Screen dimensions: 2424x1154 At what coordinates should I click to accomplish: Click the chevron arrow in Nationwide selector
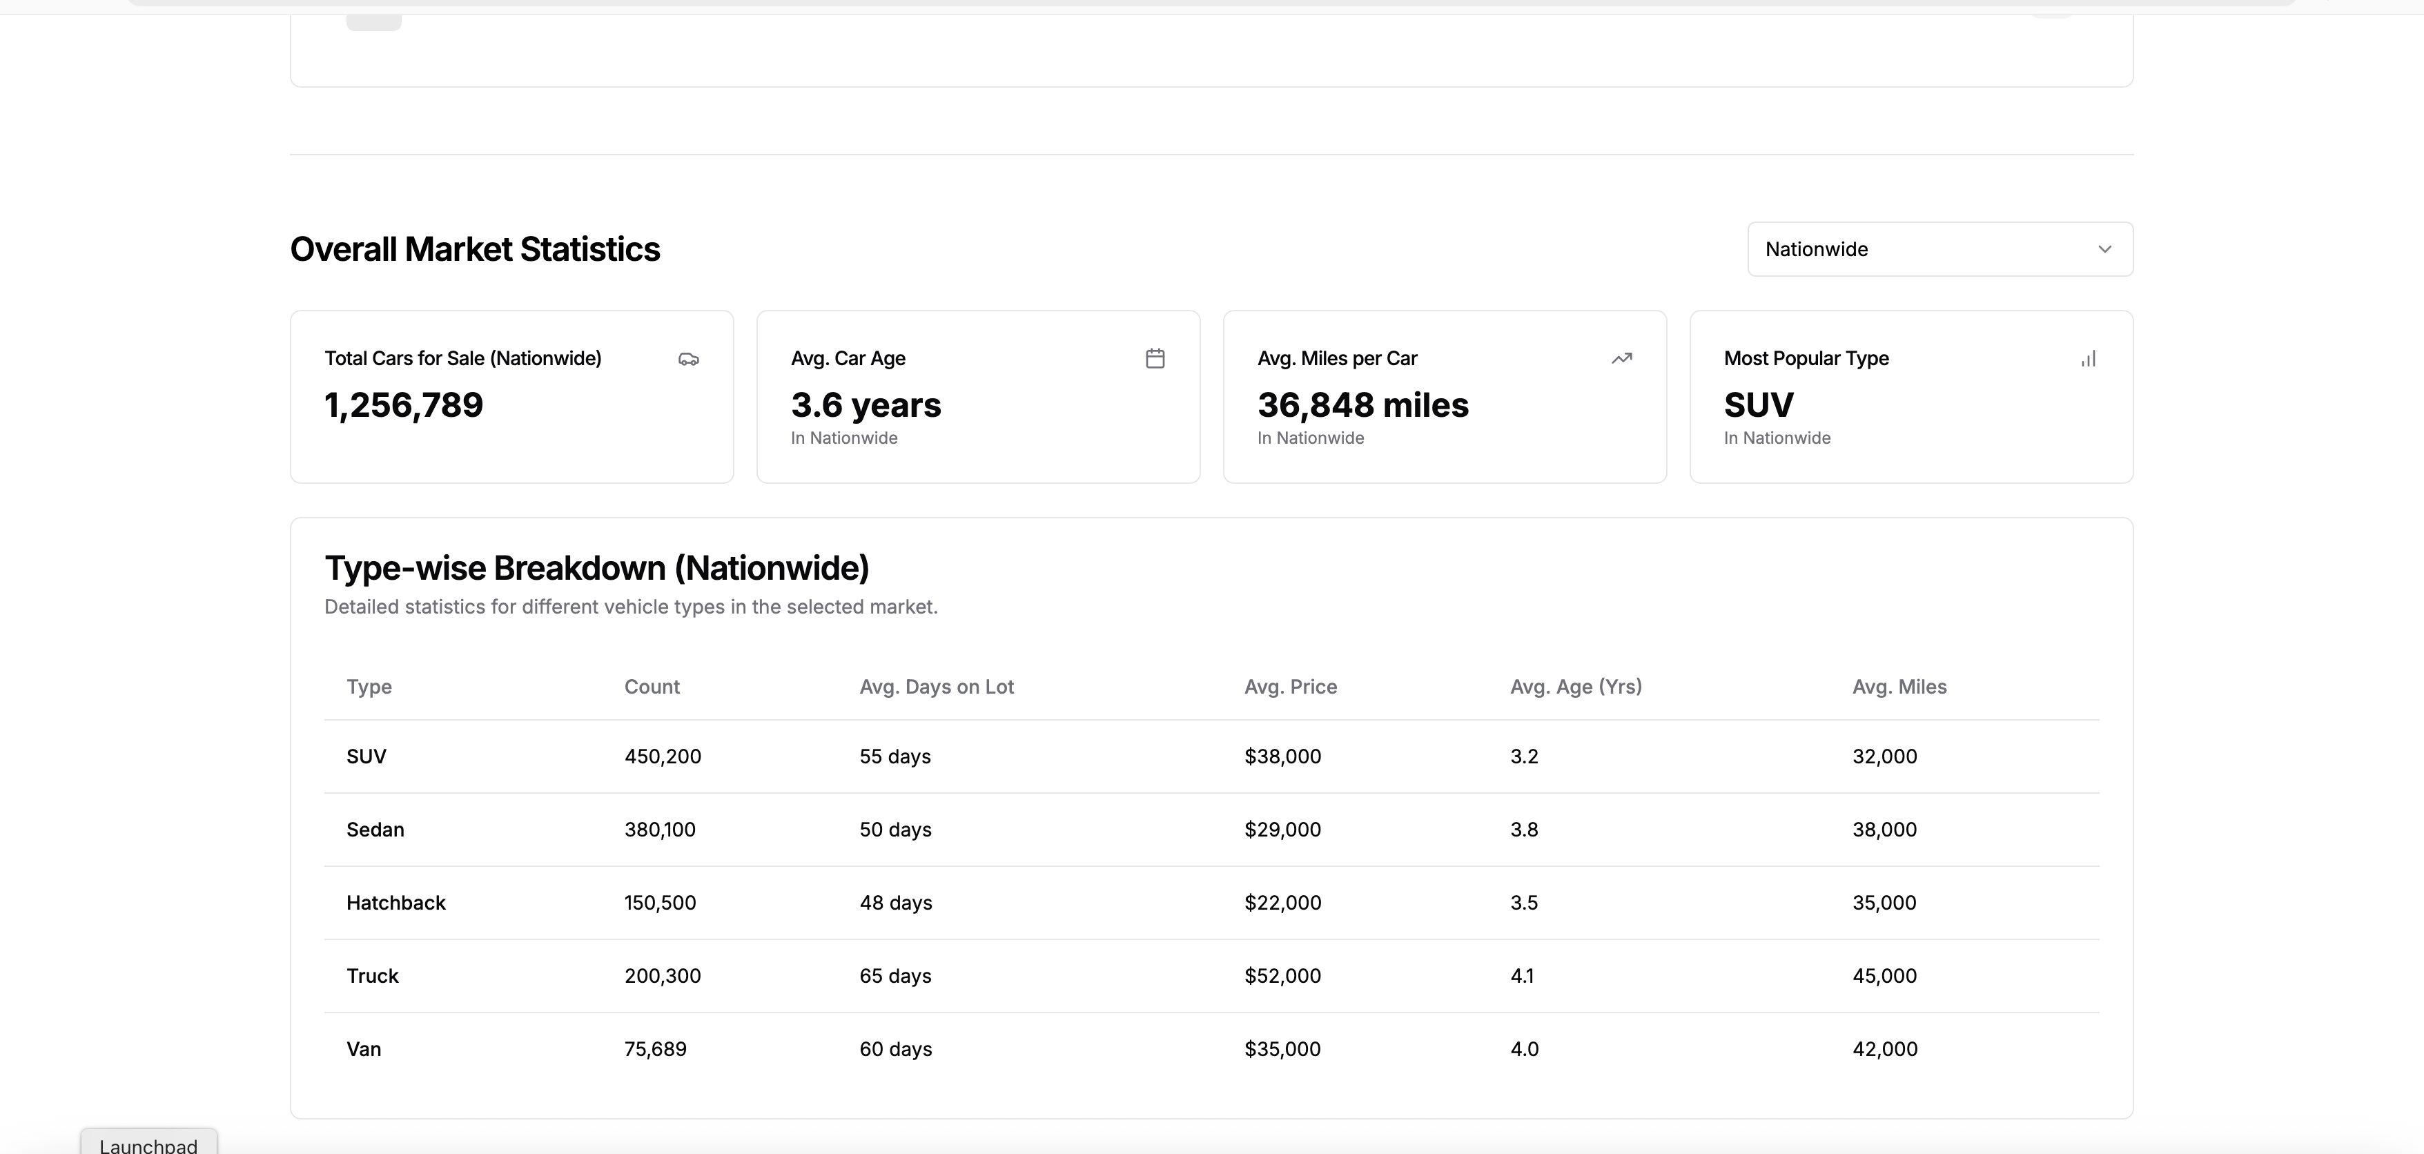click(2105, 249)
